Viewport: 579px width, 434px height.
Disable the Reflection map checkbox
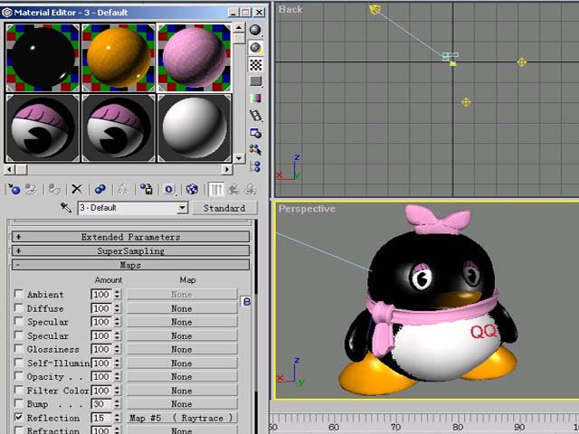(x=18, y=417)
